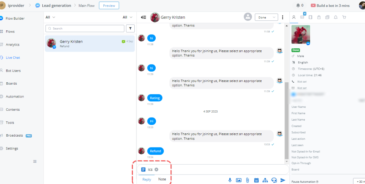Image resolution: width=365 pixels, height=184 pixels.
Task: Click the flow hierarchy icon in reply bar
Action: [265, 180]
